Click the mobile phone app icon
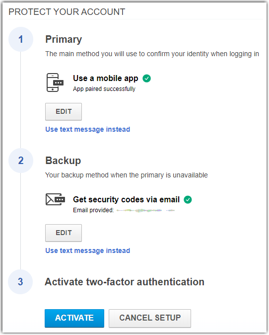 [55, 83]
